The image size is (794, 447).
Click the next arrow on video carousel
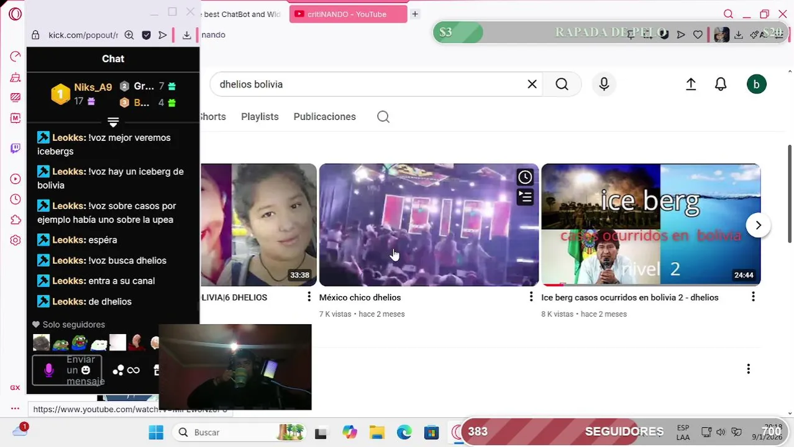click(758, 225)
